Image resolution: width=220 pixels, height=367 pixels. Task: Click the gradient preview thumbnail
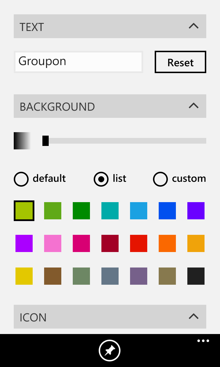[x=22, y=141]
